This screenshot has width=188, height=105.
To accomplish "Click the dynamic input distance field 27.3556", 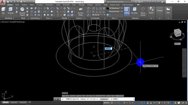I will [x=108, y=48].
